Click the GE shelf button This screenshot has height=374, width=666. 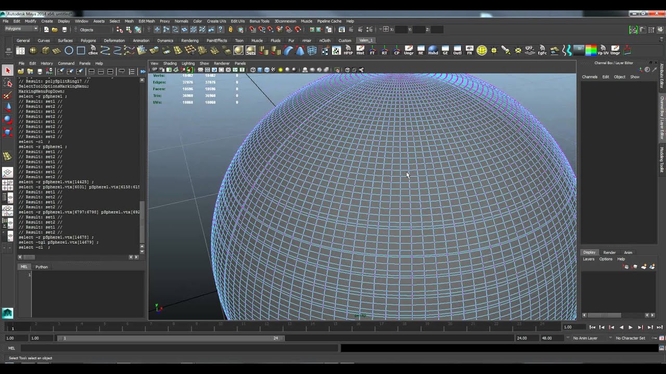[445, 50]
